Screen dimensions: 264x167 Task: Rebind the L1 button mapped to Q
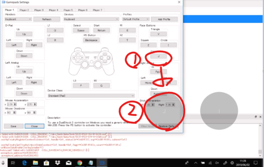pyautogui.click(x=55, y=30)
